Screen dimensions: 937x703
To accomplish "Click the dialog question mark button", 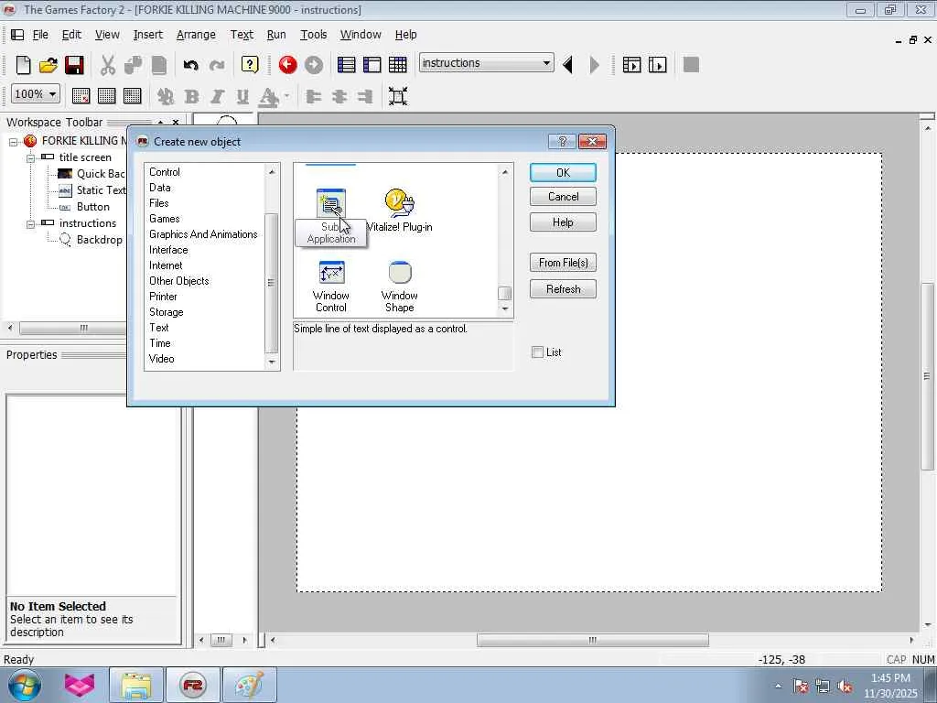I will pos(562,141).
